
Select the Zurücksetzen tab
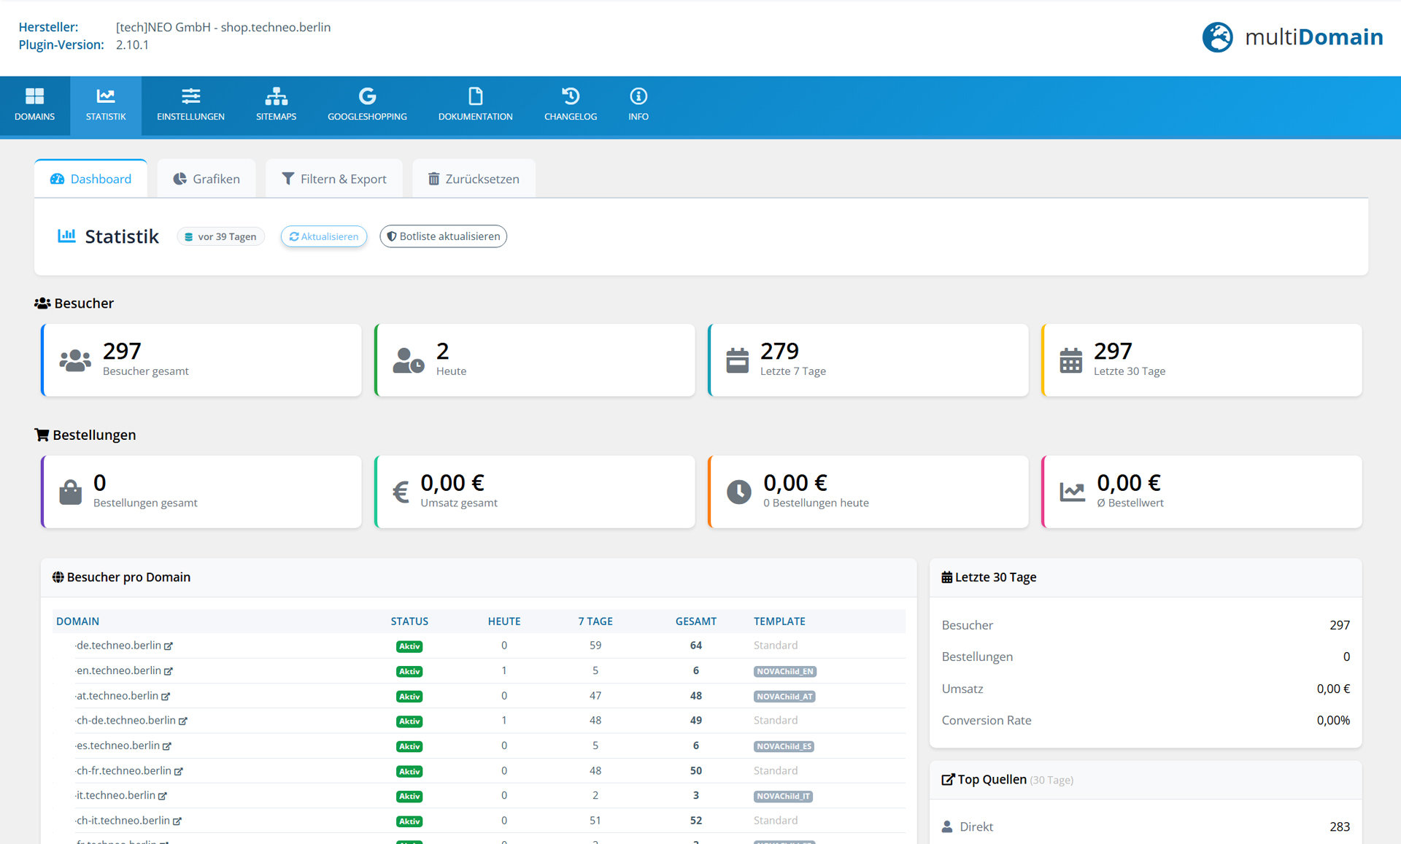(473, 178)
